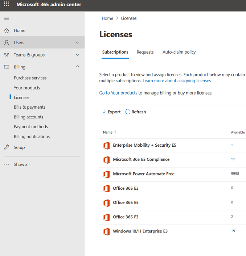This screenshot has height=256, width=246.
Task: Click available count 19 for Windows Enterprise E3
Action: pyautogui.click(x=233, y=231)
